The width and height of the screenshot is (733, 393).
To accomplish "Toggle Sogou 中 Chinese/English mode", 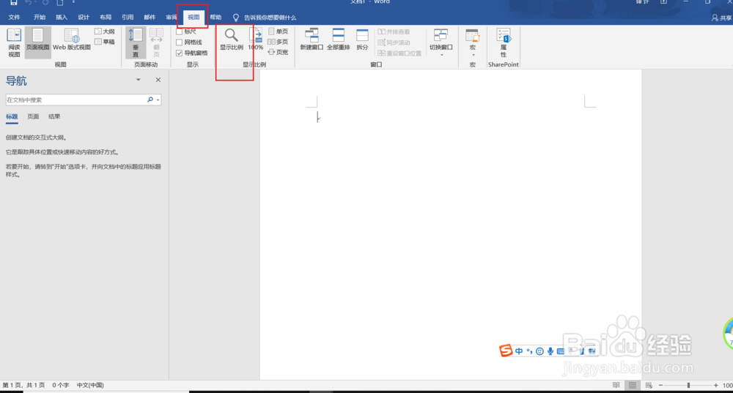I will pyautogui.click(x=519, y=351).
